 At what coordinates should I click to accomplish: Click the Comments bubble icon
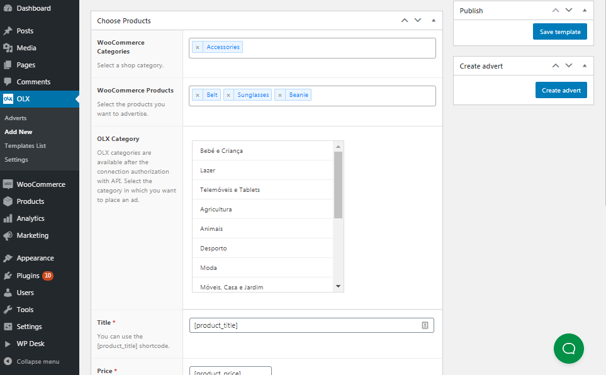click(x=8, y=82)
